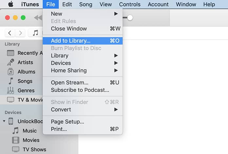Expand the Devices submenu in File menu
Image resolution: width=228 pixels, height=154 pixels.
pos(83,63)
